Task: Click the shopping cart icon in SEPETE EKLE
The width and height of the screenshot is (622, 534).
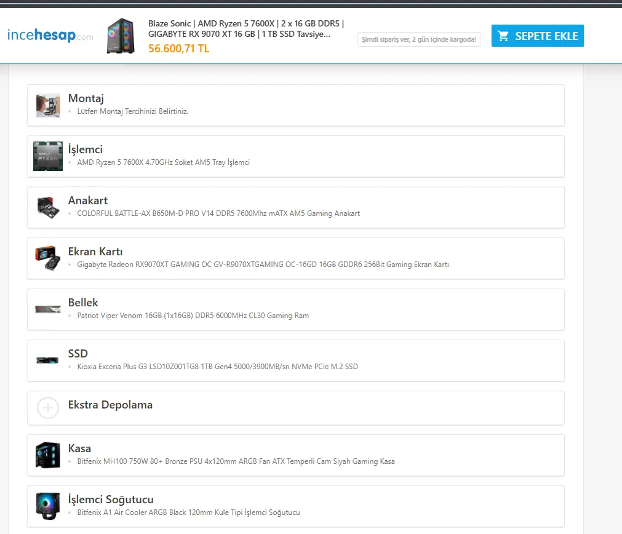Action: 503,36
